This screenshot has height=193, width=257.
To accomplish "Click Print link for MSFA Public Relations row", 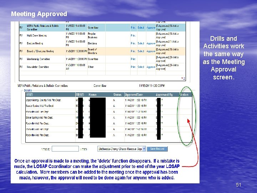I will pos(133,28).
